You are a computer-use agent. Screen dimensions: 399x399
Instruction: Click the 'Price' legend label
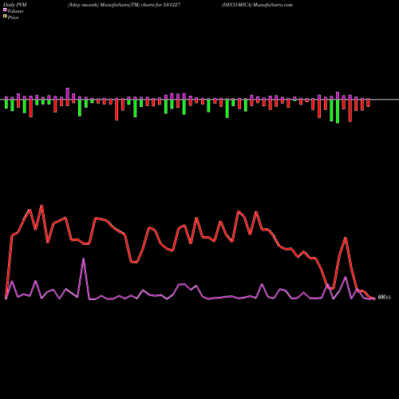13,18
